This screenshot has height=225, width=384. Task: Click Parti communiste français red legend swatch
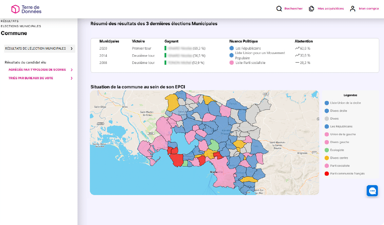pos(327,173)
